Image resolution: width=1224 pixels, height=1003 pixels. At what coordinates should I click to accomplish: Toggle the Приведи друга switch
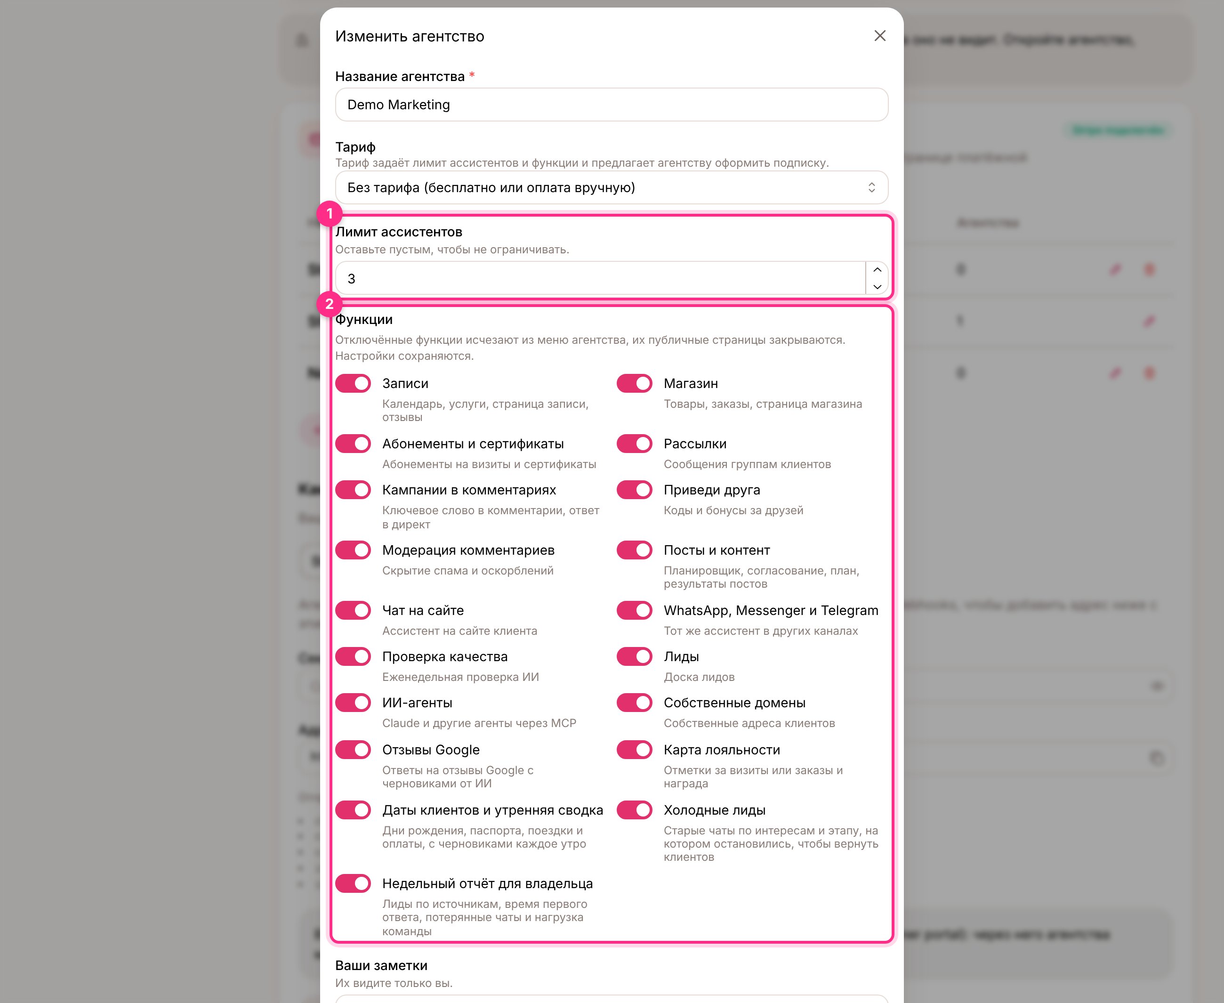634,490
